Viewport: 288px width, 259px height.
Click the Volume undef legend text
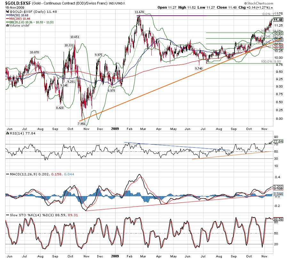[x=19, y=26]
